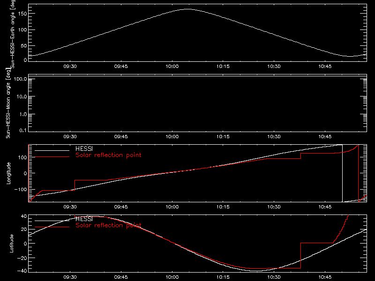Image resolution: width=375 pixels, height=281 pixels.
Task: Select 10:45 label under Earth angle plot
Action: 325,66
